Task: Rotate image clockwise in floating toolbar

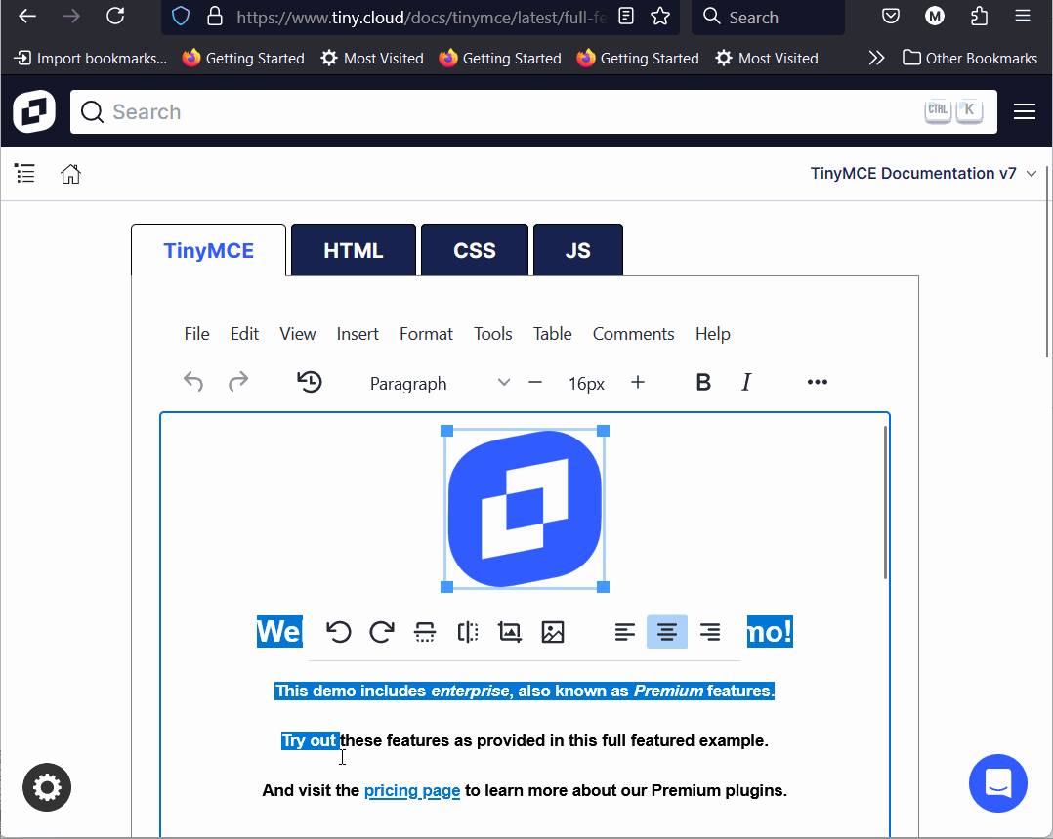Action: pos(381,632)
